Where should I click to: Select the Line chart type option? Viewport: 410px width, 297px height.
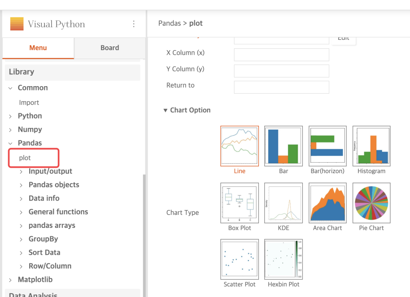point(239,146)
